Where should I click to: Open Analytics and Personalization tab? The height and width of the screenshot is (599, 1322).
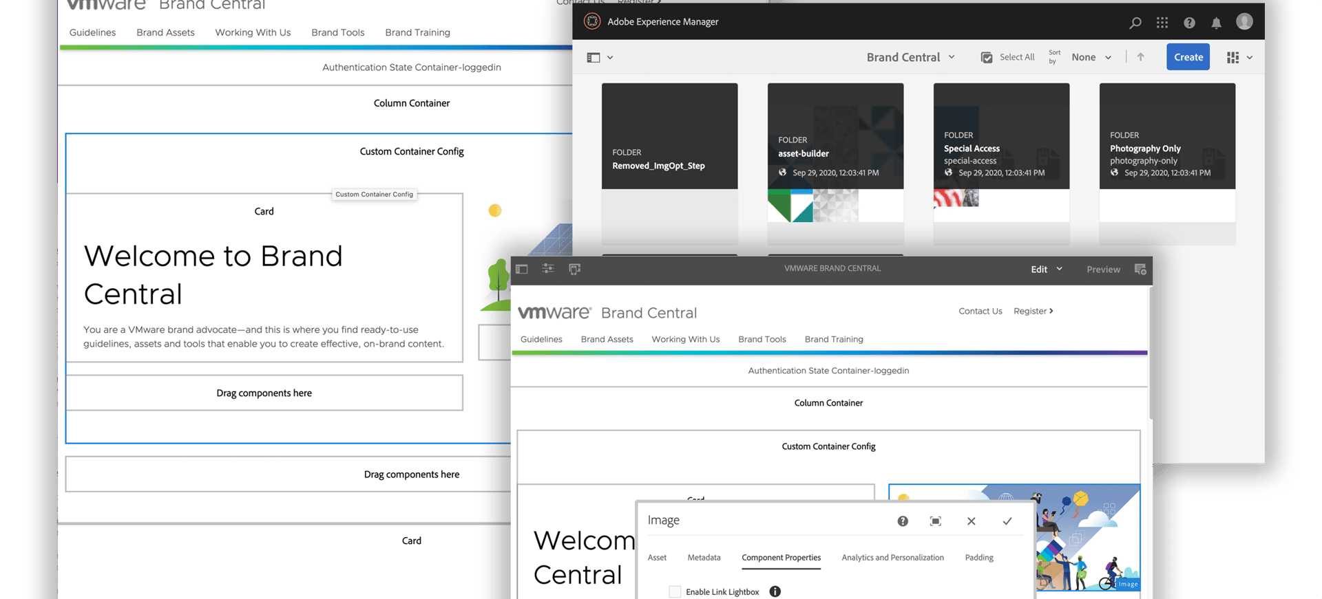(892, 558)
